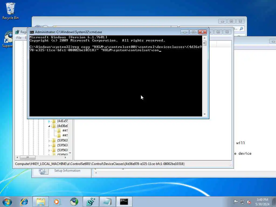This screenshot has width=276, height=207.
Task: Click the left scroll arrow below Explorer preview
Action: [96, 173]
